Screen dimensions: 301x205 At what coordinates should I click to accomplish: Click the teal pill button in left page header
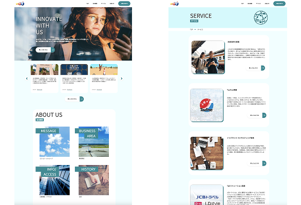click(124, 4)
